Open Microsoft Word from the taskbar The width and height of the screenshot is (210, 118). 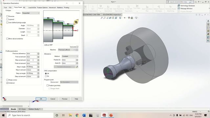pos(84,115)
